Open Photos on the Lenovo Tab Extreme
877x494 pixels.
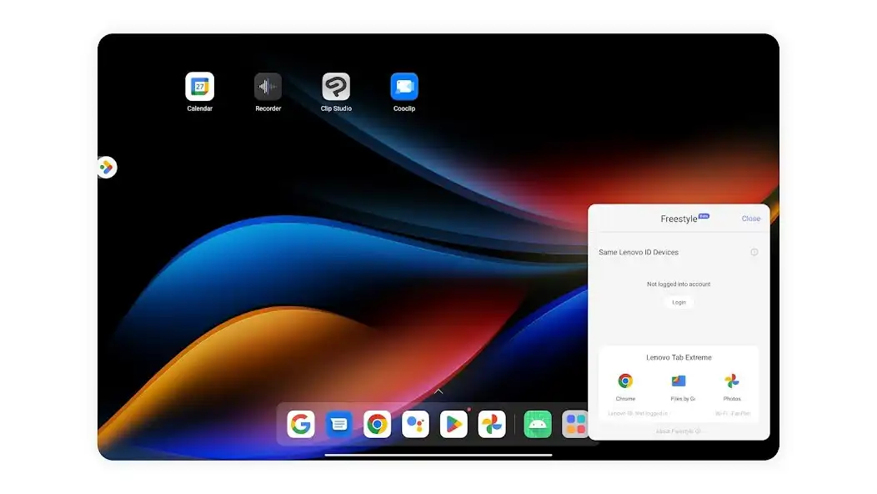coord(733,381)
